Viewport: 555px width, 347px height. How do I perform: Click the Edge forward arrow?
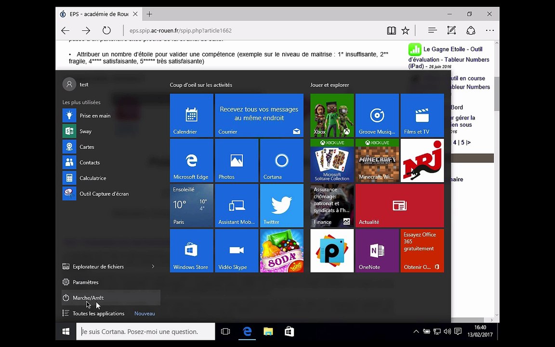86,30
